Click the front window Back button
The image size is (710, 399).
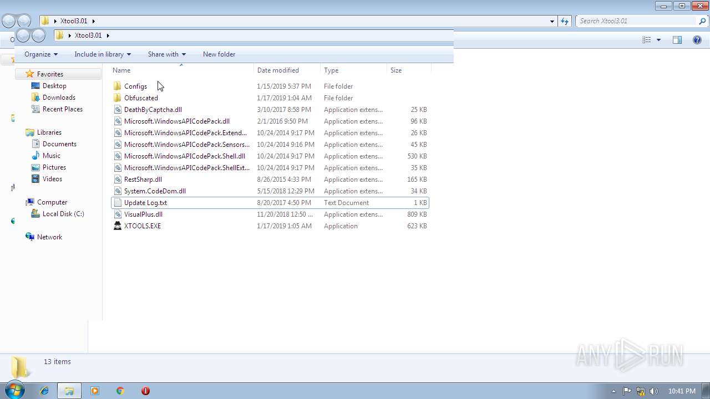(23, 35)
